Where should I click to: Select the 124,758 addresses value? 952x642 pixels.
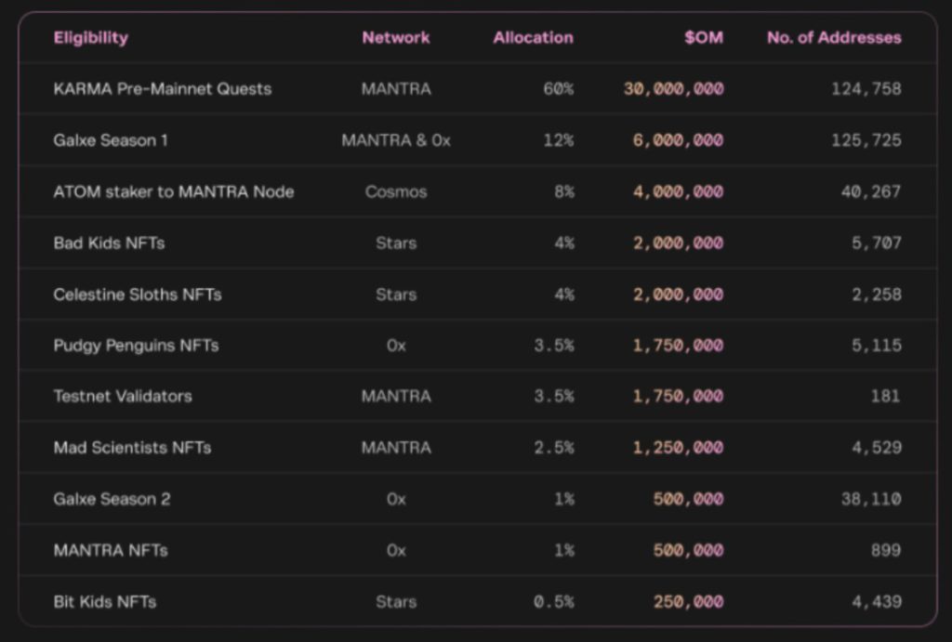tap(866, 89)
